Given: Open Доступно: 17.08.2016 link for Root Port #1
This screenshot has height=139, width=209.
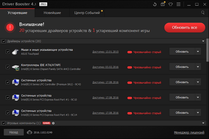Looking at the screenshot, I should click(x=105, y=98).
